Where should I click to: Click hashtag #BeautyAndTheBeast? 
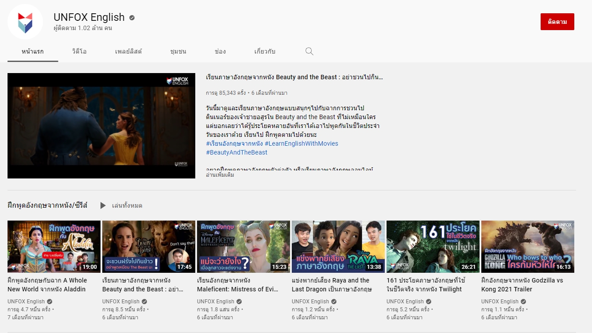click(x=236, y=152)
